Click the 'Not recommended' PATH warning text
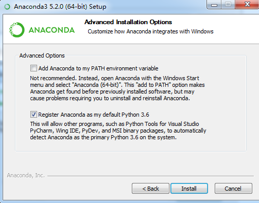The height and width of the screenshot is (203, 259). pyautogui.click(x=117, y=88)
